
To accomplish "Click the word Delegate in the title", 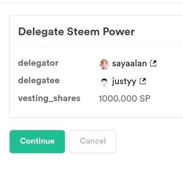I will pos(41,32).
